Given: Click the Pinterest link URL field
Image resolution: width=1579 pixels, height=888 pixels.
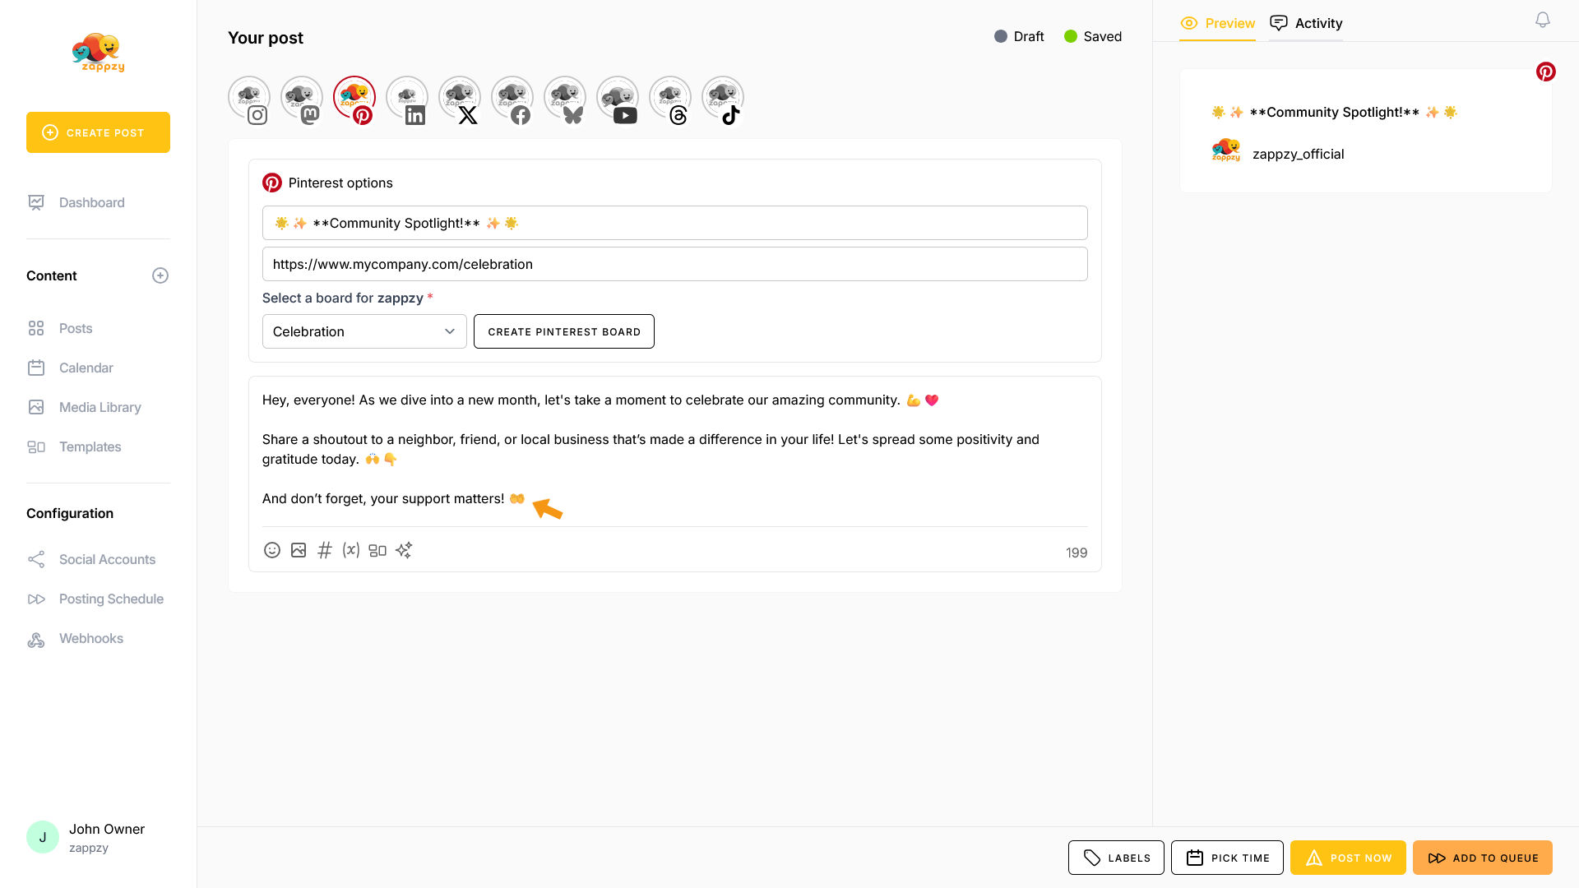Looking at the screenshot, I should pyautogui.click(x=674, y=264).
